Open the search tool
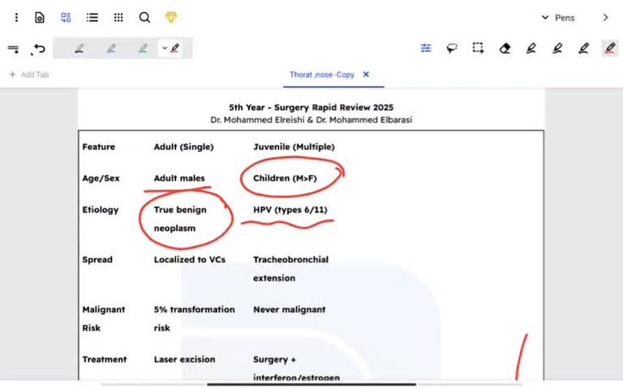Screen dimensions: 623x389 (x=144, y=18)
